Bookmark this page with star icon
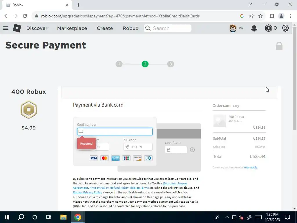This screenshot has width=297, height=223. tap(260, 16)
